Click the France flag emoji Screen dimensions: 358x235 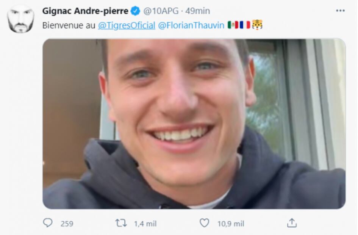(245, 25)
